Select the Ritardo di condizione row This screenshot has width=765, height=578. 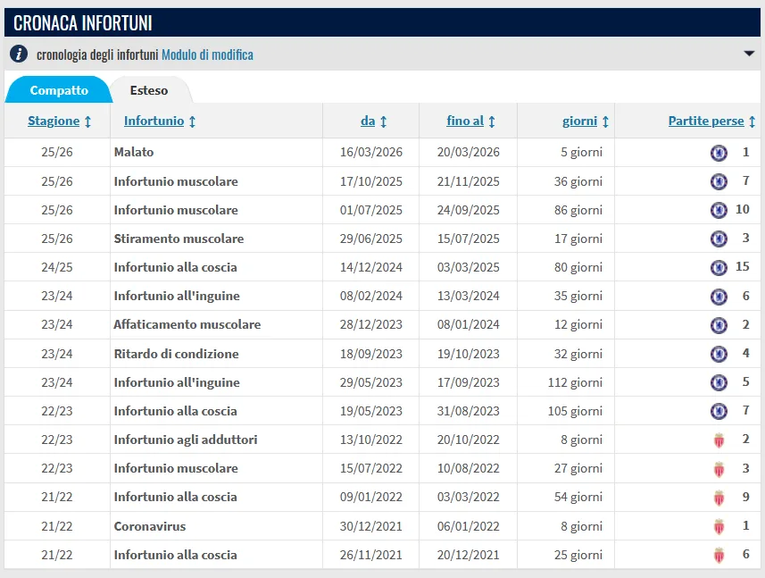tap(382, 354)
